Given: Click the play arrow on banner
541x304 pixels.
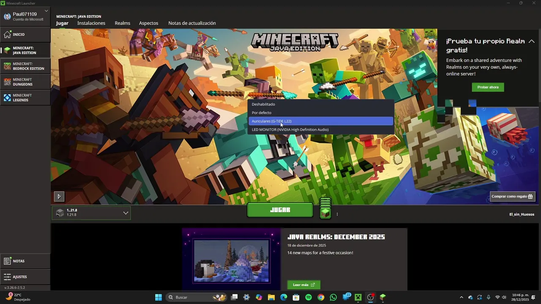Looking at the screenshot, I should point(59,196).
